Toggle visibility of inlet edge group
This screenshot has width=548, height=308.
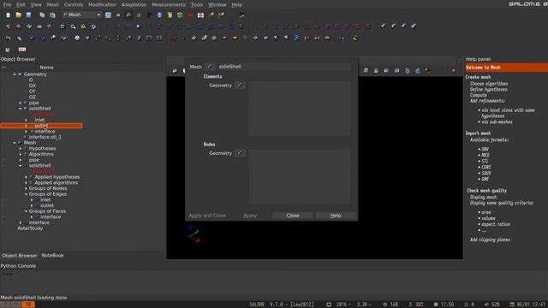pos(3,200)
